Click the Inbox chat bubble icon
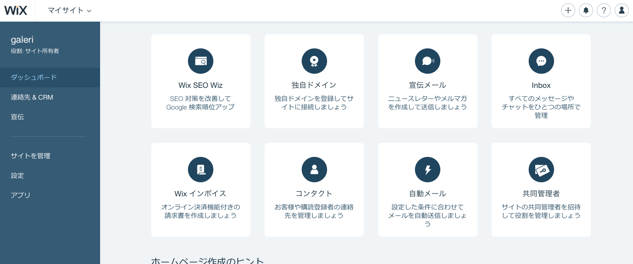This screenshot has height=264, width=633. tap(541, 61)
